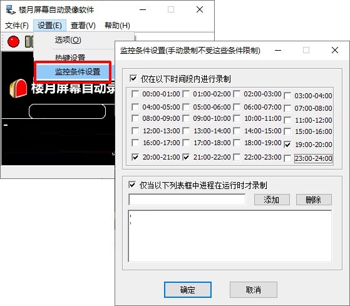
Task: Click the red record button
Action: (13, 41)
